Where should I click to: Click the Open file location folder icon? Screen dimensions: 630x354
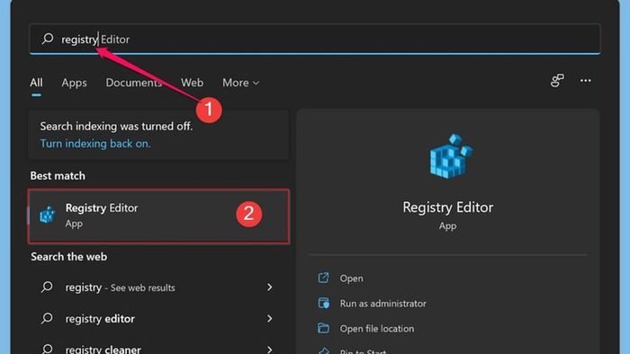pyautogui.click(x=323, y=328)
